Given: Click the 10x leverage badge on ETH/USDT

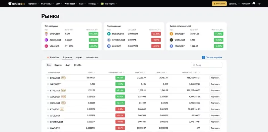Looking at the screenshot, I should click(x=63, y=90).
